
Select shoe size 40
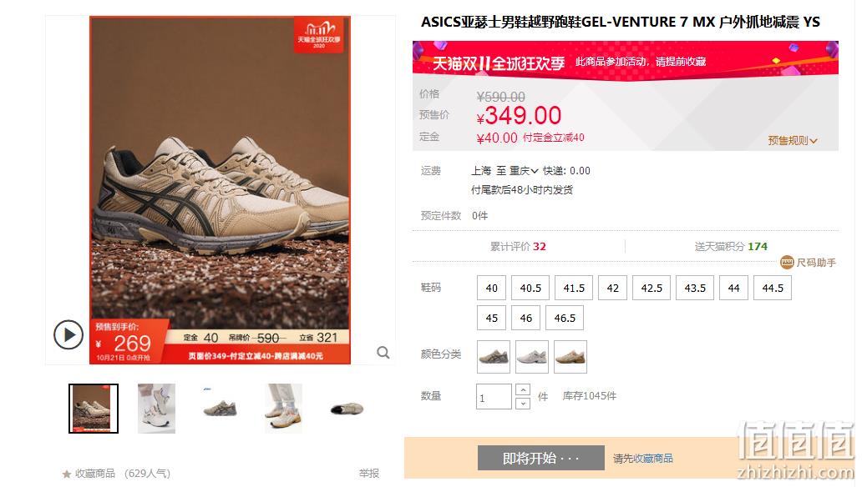[491, 288]
